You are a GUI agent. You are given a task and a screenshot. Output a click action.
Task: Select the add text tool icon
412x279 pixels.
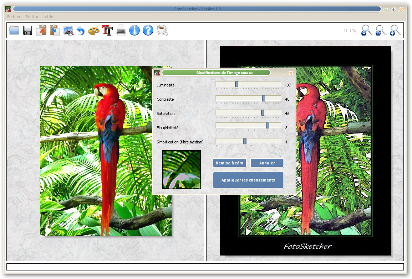click(x=107, y=30)
